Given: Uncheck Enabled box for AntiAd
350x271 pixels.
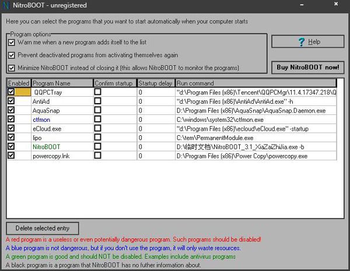Looking at the screenshot, I should tap(11, 101).
